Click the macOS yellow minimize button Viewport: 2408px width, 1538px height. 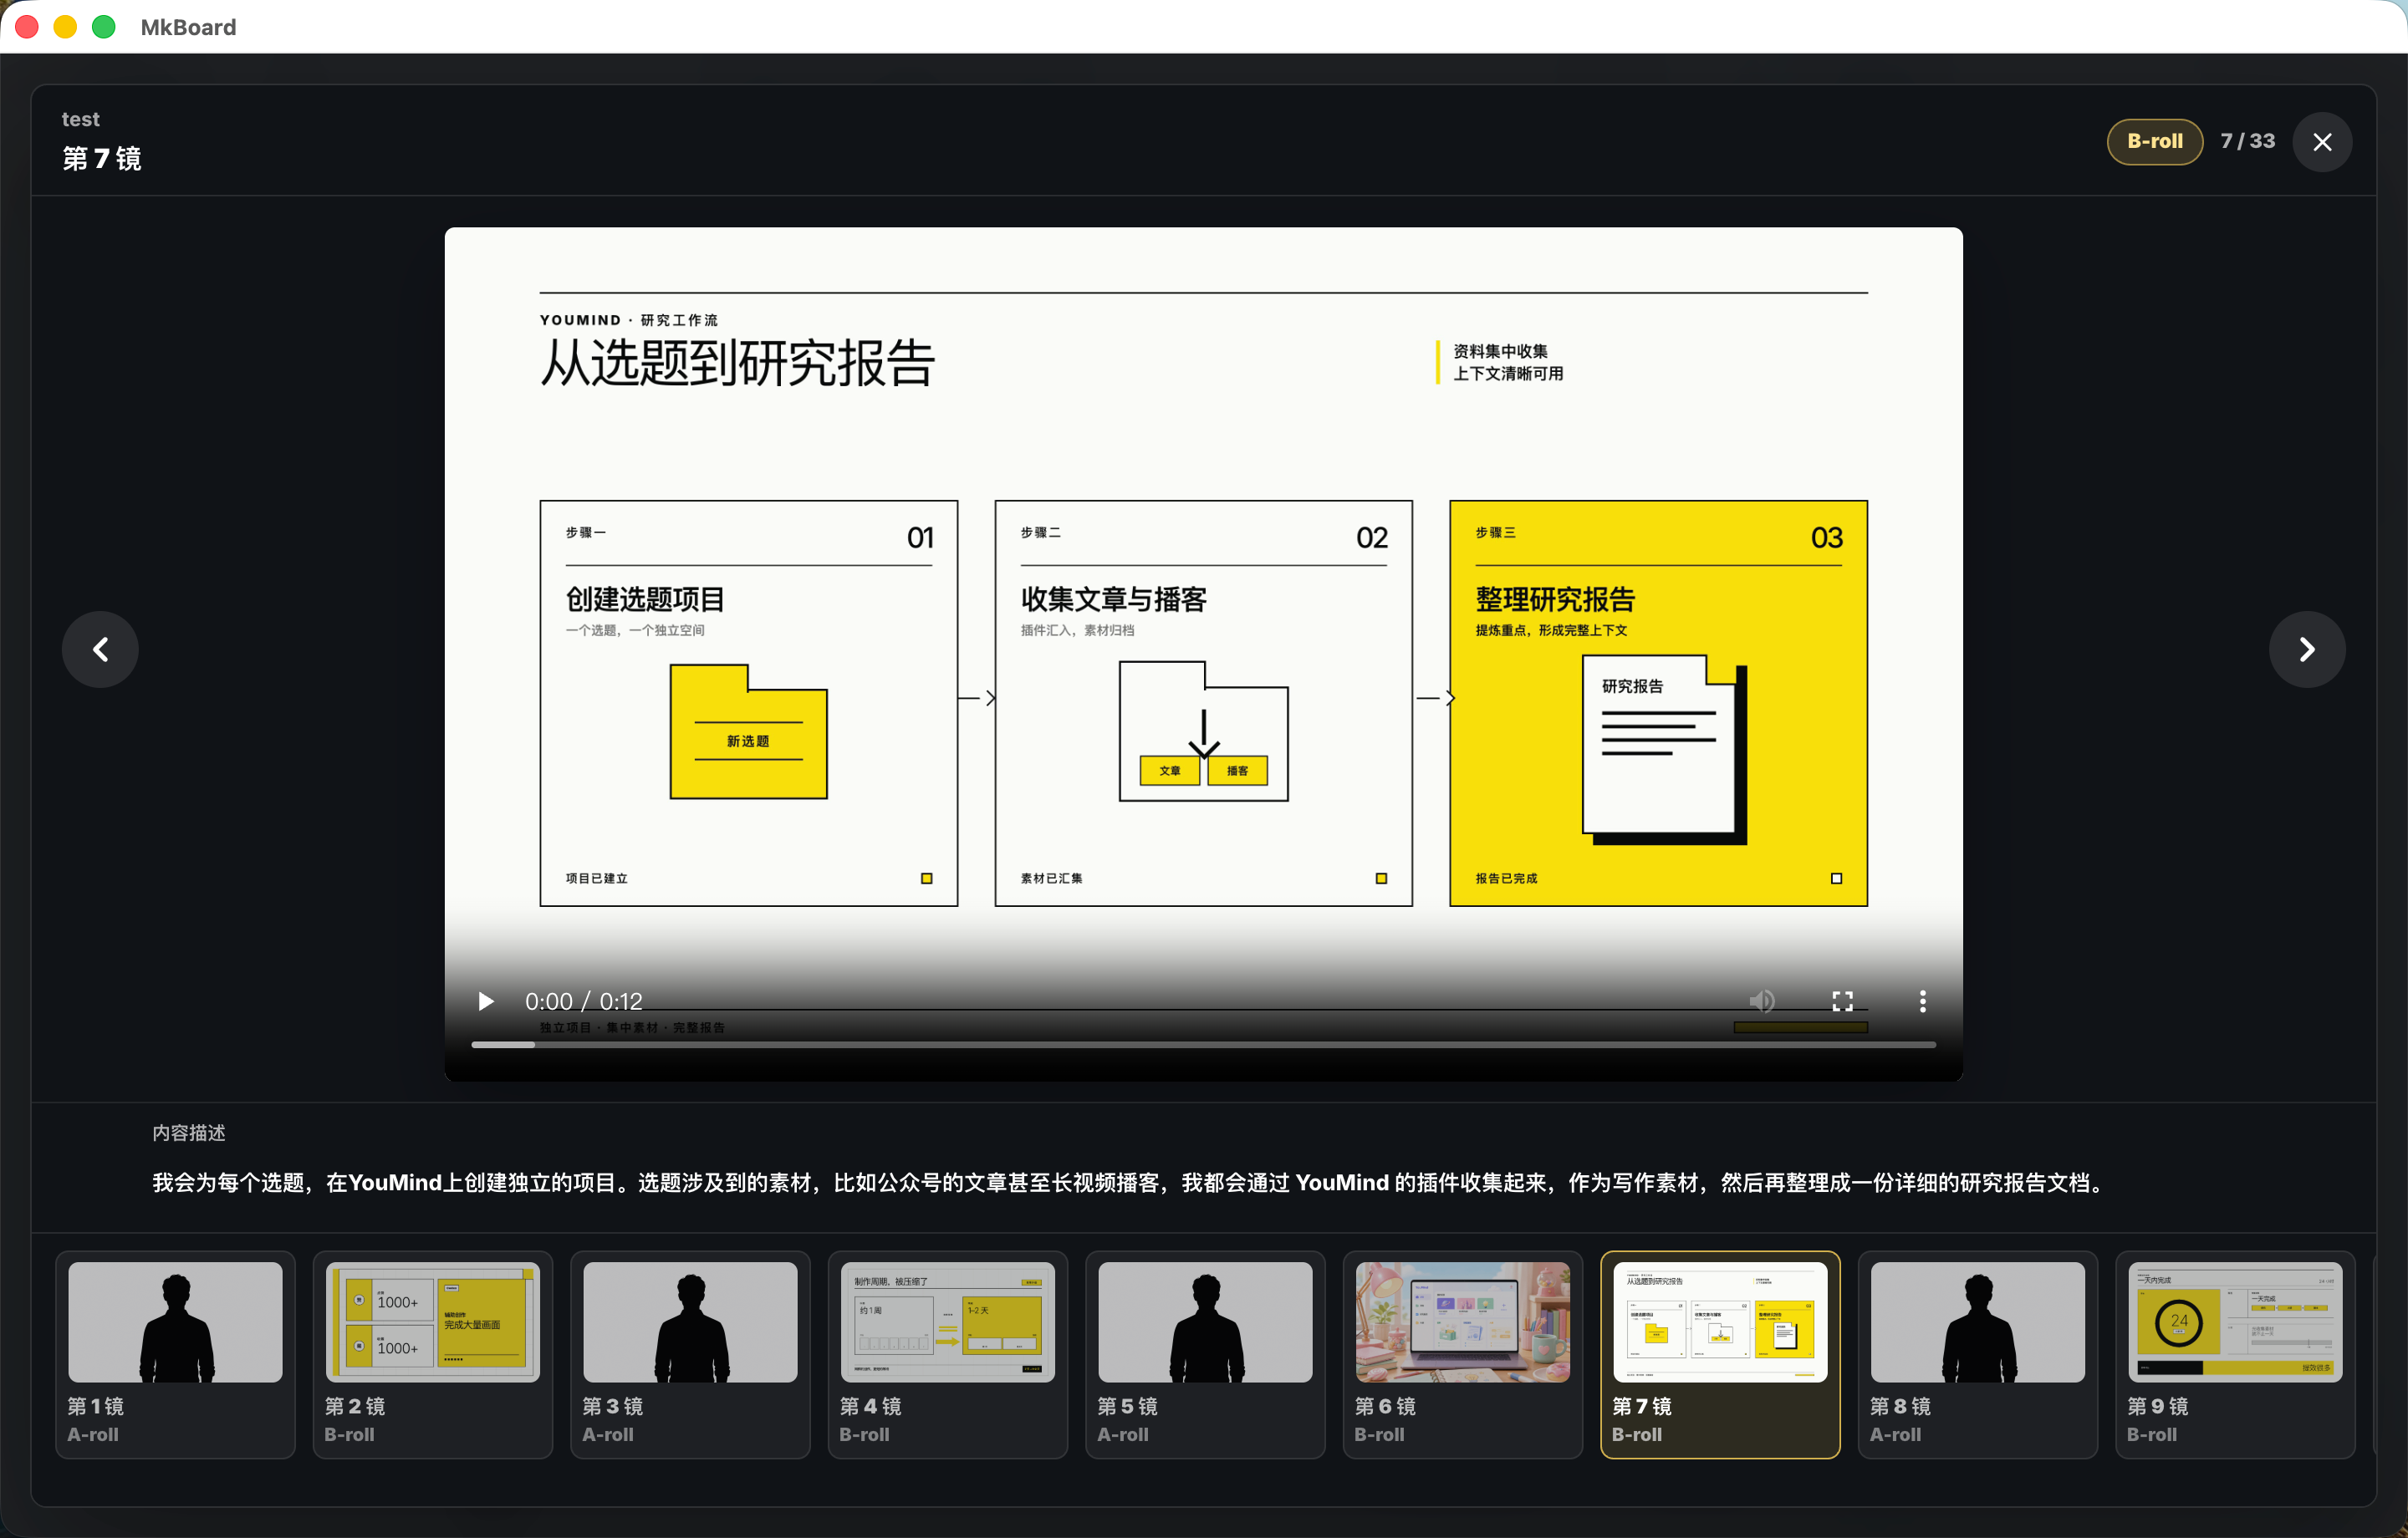(65, 27)
